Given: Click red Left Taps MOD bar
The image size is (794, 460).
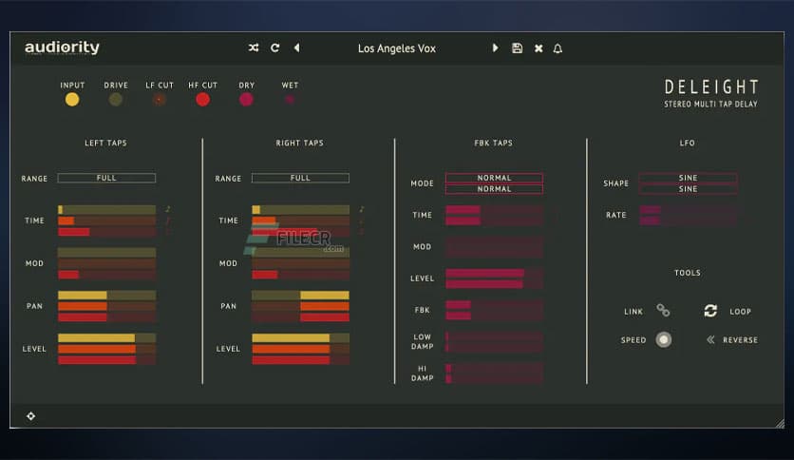Looking at the screenshot, I should 106,275.
